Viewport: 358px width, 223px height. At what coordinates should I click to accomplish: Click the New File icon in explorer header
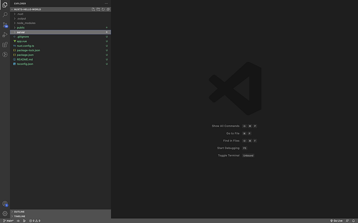(93, 9)
